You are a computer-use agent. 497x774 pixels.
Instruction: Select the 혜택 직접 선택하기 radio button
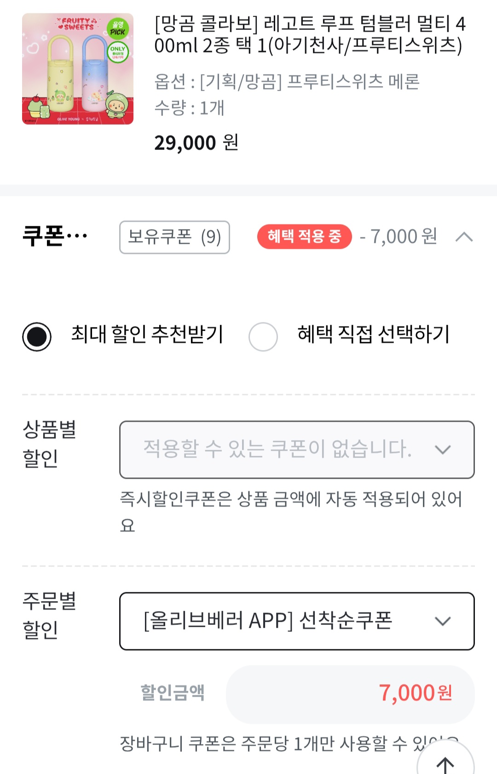click(x=263, y=337)
